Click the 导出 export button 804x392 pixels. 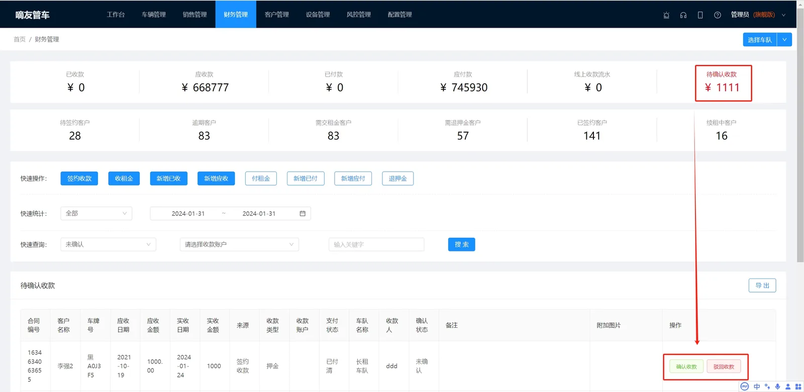pyautogui.click(x=762, y=286)
